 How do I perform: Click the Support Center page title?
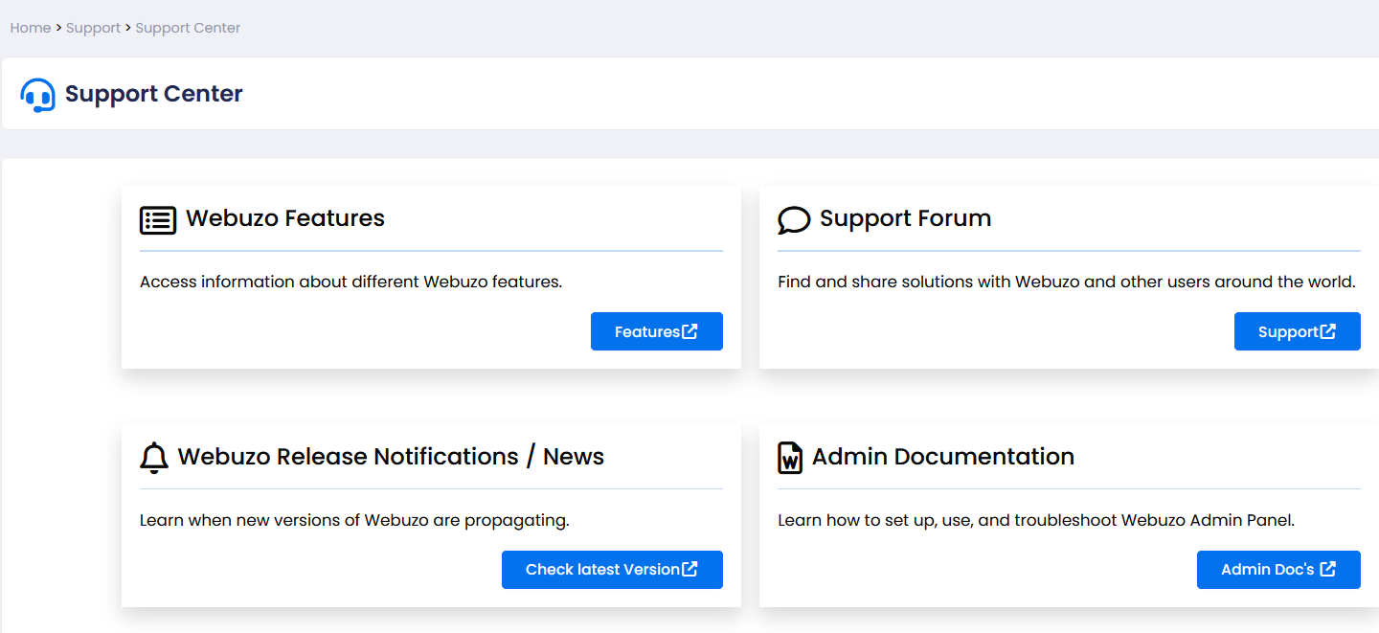153,94
